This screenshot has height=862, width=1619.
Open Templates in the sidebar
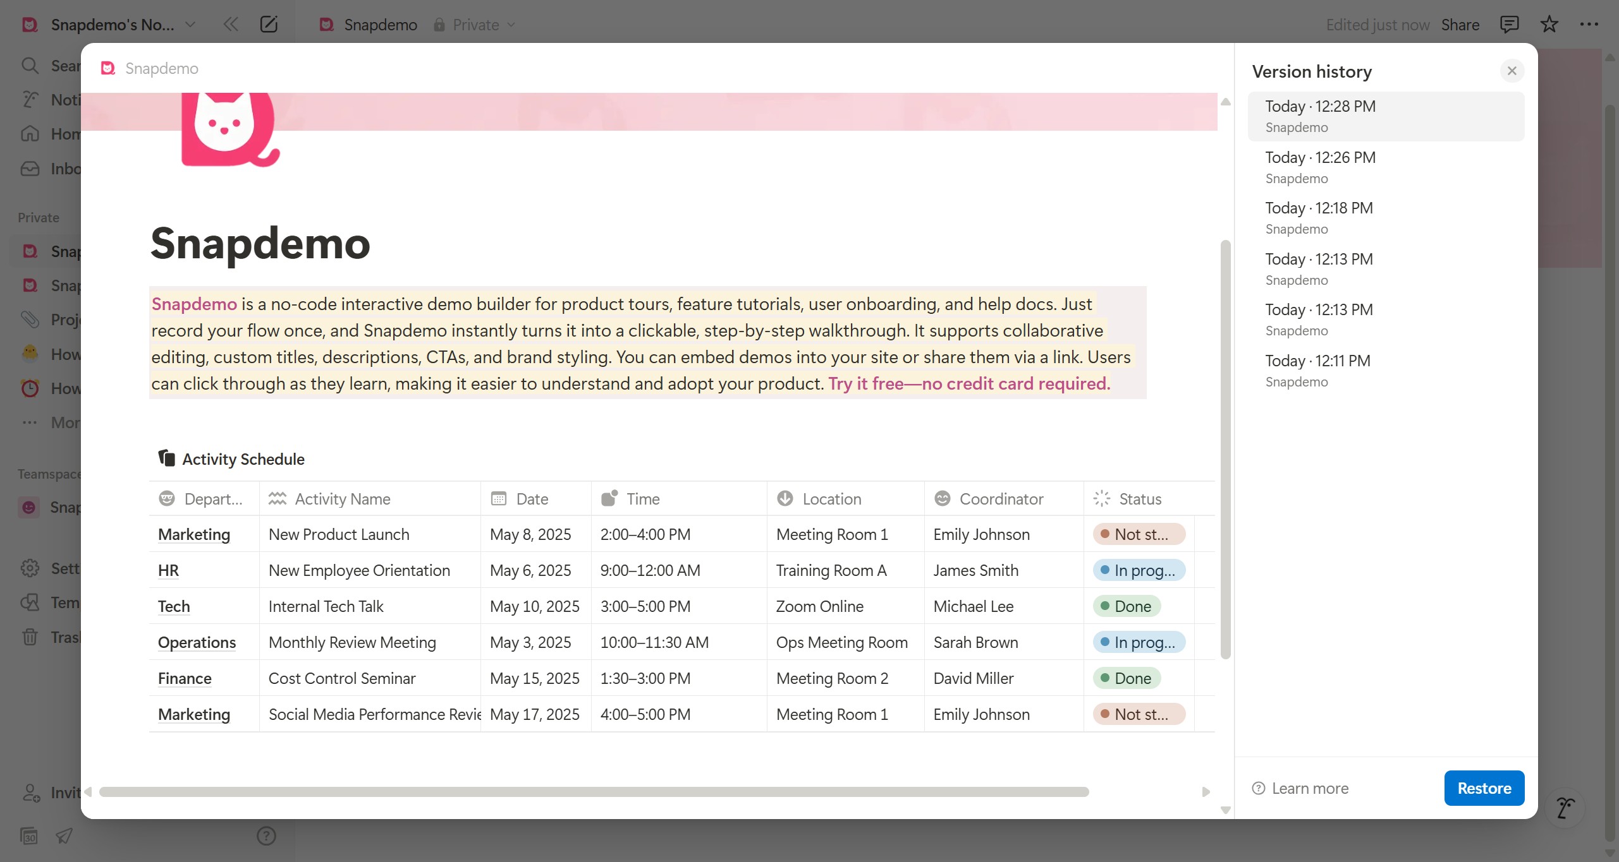[x=49, y=602]
